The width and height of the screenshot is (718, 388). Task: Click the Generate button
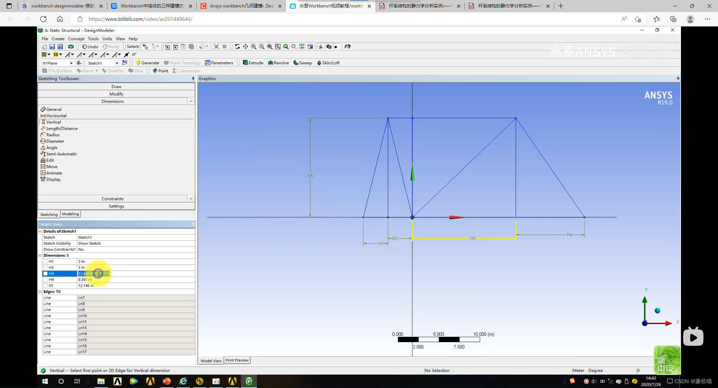pyautogui.click(x=147, y=63)
